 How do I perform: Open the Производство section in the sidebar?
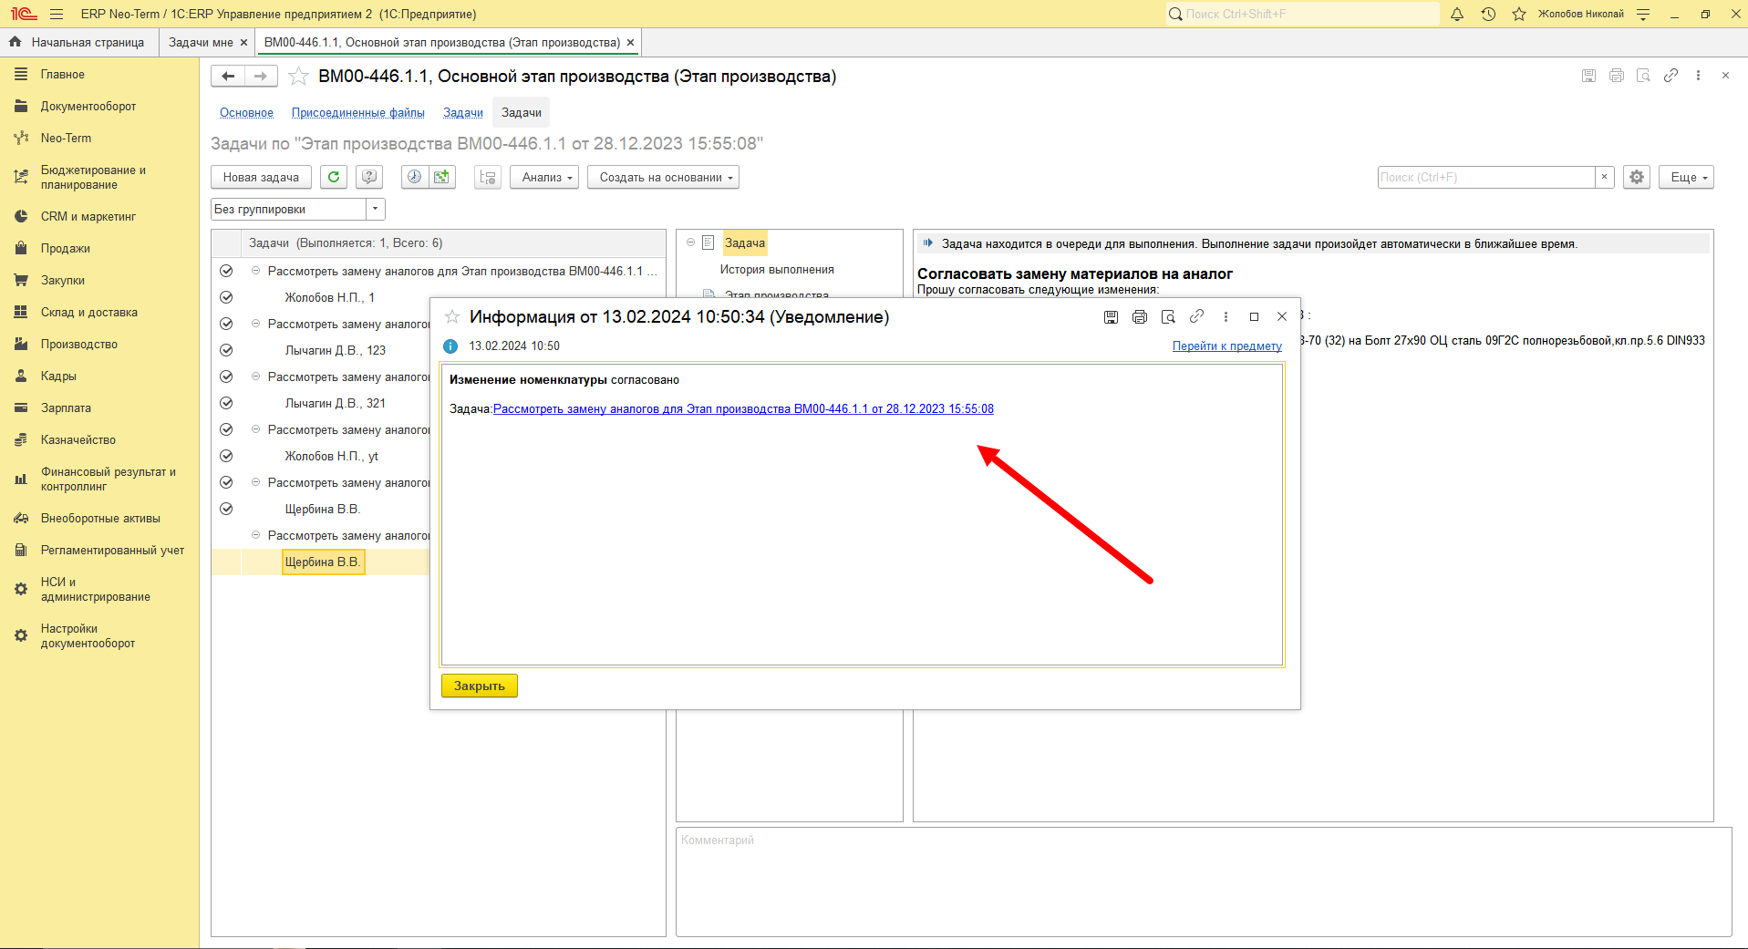click(79, 344)
